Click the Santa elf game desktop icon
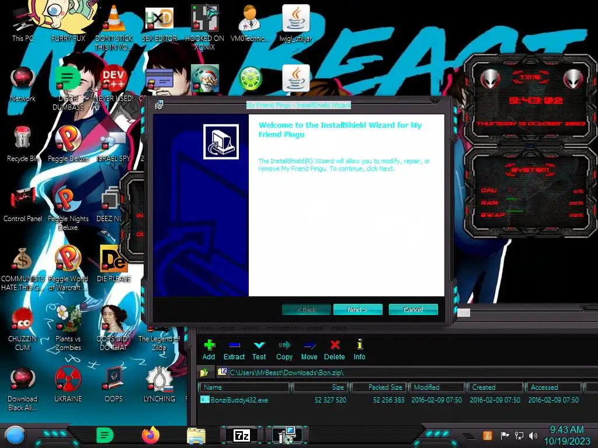Viewport: 598px width, 448px height. [x=205, y=79]
